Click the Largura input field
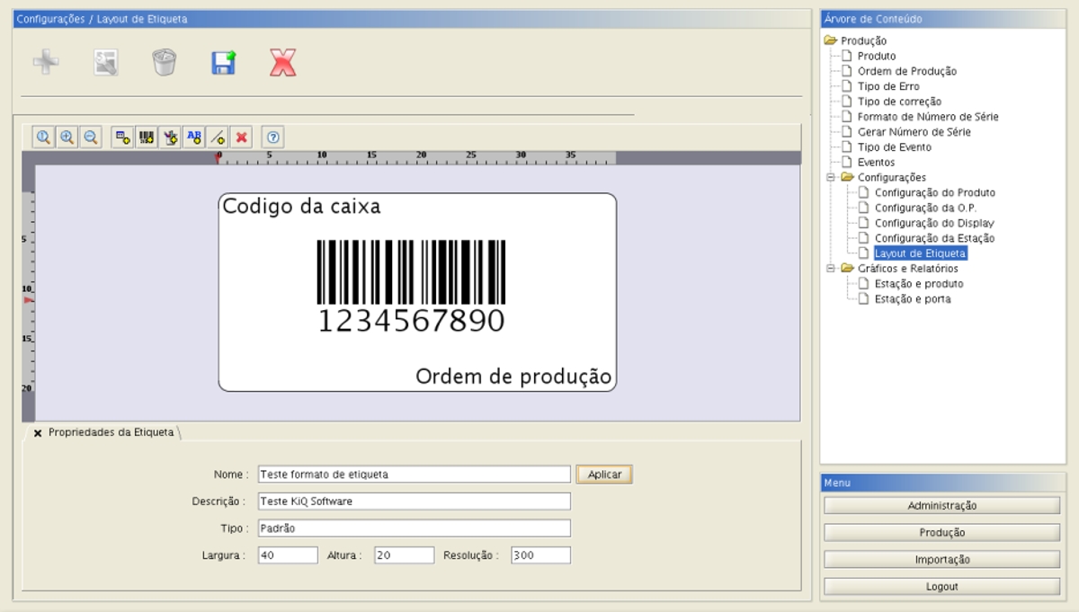This screenshot has height=612, width=1079. 288,555
